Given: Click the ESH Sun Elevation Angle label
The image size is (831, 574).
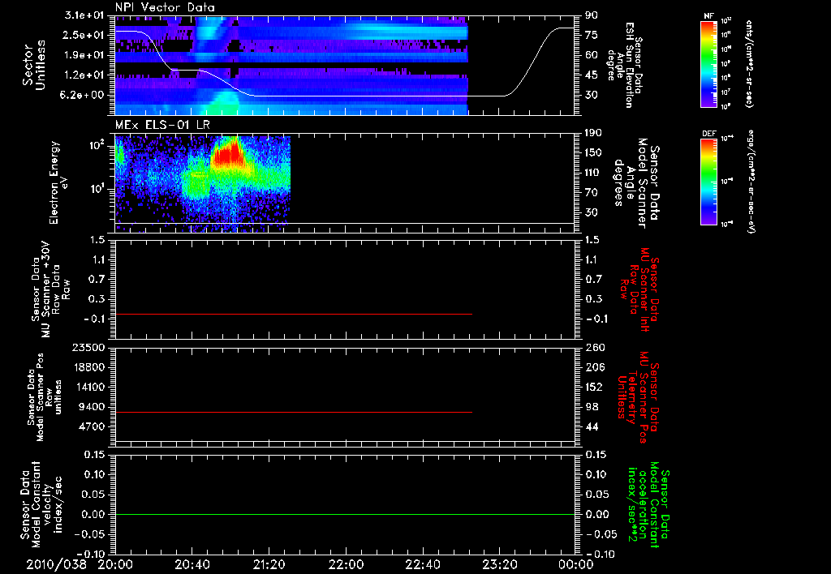Looking at the screenshot, I should pyautogui.click(x=624, y=65).
